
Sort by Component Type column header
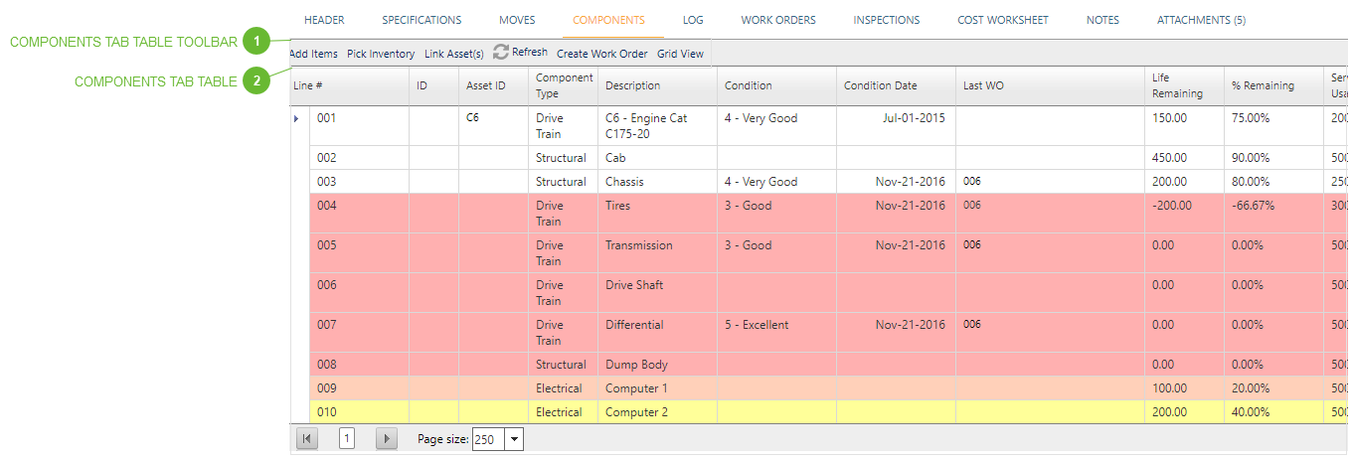[x=564, y=85]
